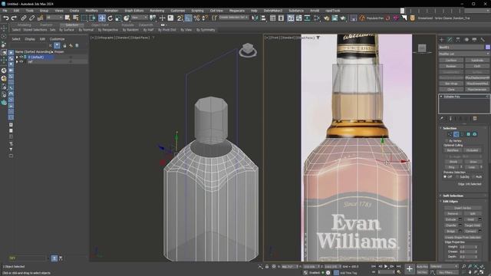The height and width of the screenshot is (276, 491).
Task: Select Polygon sub-object level icon
Action: coord(469,134)
